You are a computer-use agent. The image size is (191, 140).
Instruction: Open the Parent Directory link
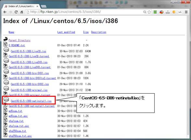coord(19,40)
